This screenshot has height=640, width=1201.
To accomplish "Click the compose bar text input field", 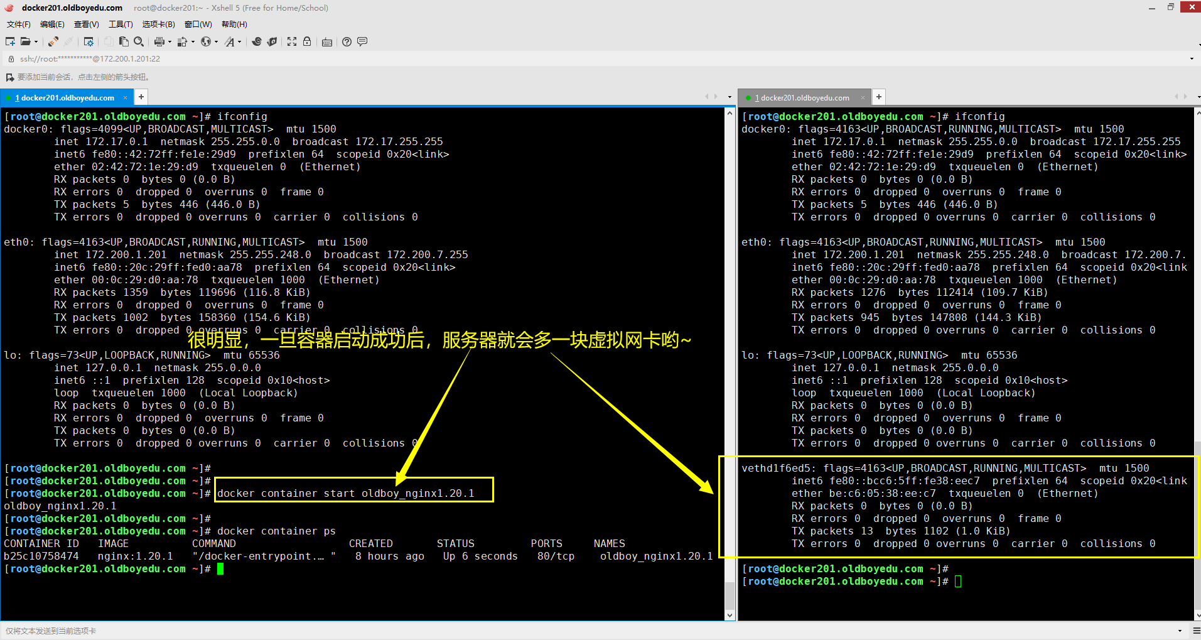I will click(565, 631).
